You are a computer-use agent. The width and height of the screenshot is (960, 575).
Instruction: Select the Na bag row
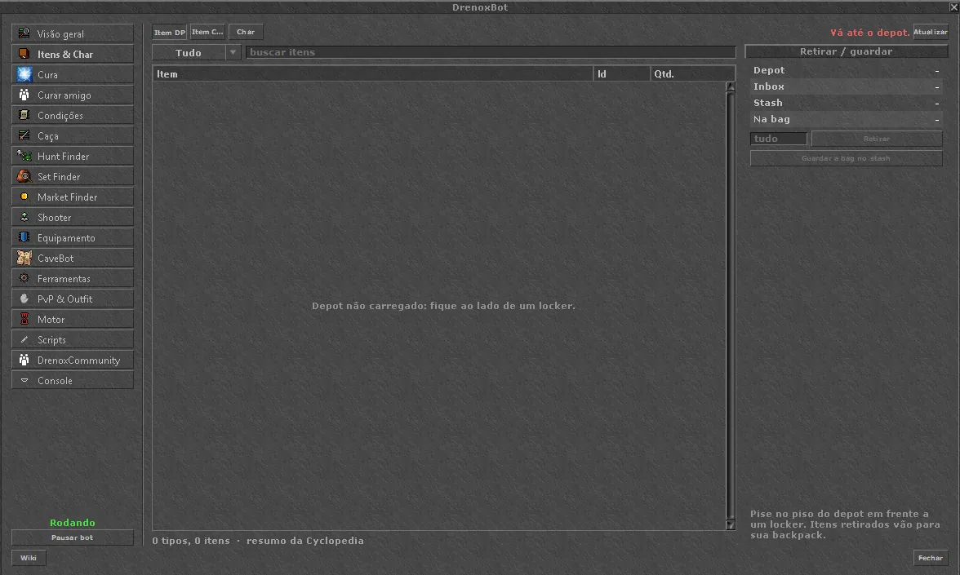tap(846, 119)
